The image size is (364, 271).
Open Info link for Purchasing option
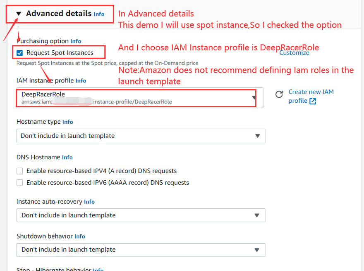point(76,41)
